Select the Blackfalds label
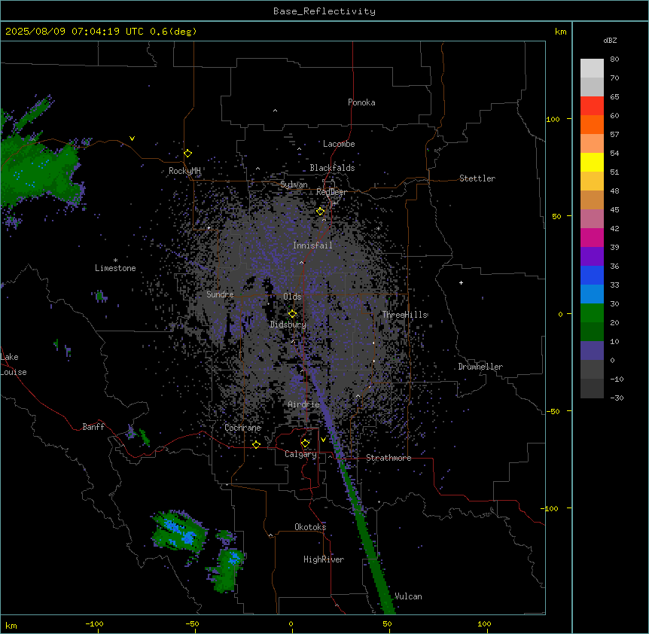649x634 pixels. [x=332, y=168]
